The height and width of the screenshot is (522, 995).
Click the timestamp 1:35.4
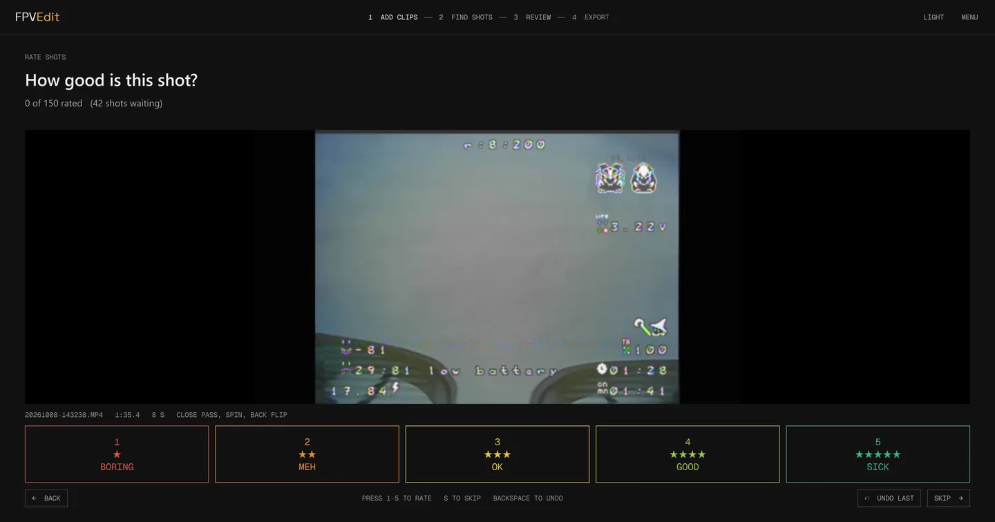(127, 415)
